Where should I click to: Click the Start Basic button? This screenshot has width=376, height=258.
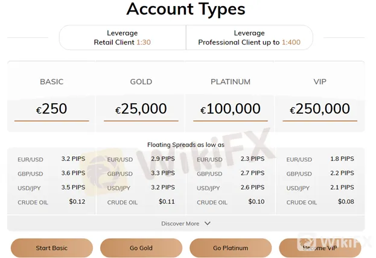pos(51,248)
